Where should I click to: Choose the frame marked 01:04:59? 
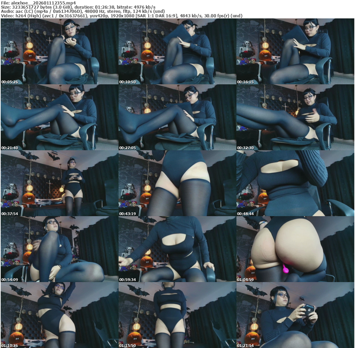pos(295,249)
